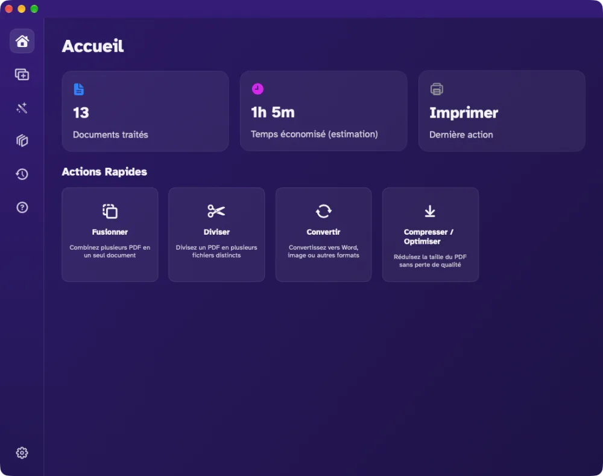Click the "Imprimer" last action text

click(464, 113)
